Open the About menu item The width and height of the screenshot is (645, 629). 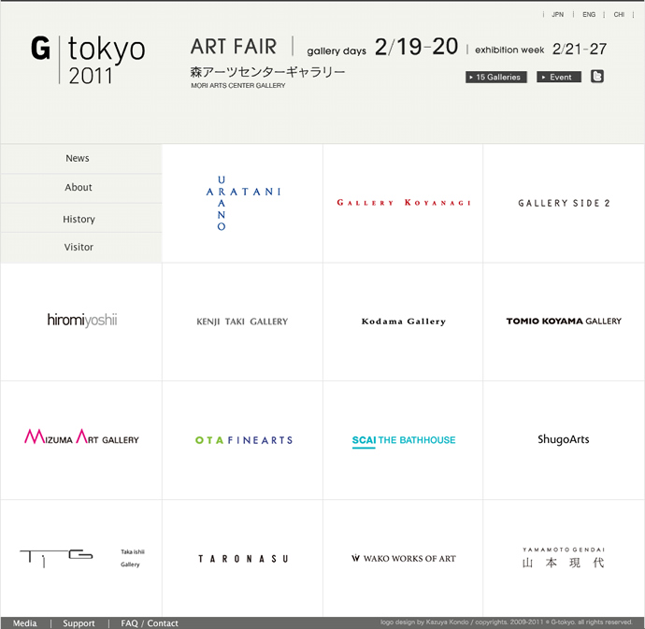coord(81,188)
